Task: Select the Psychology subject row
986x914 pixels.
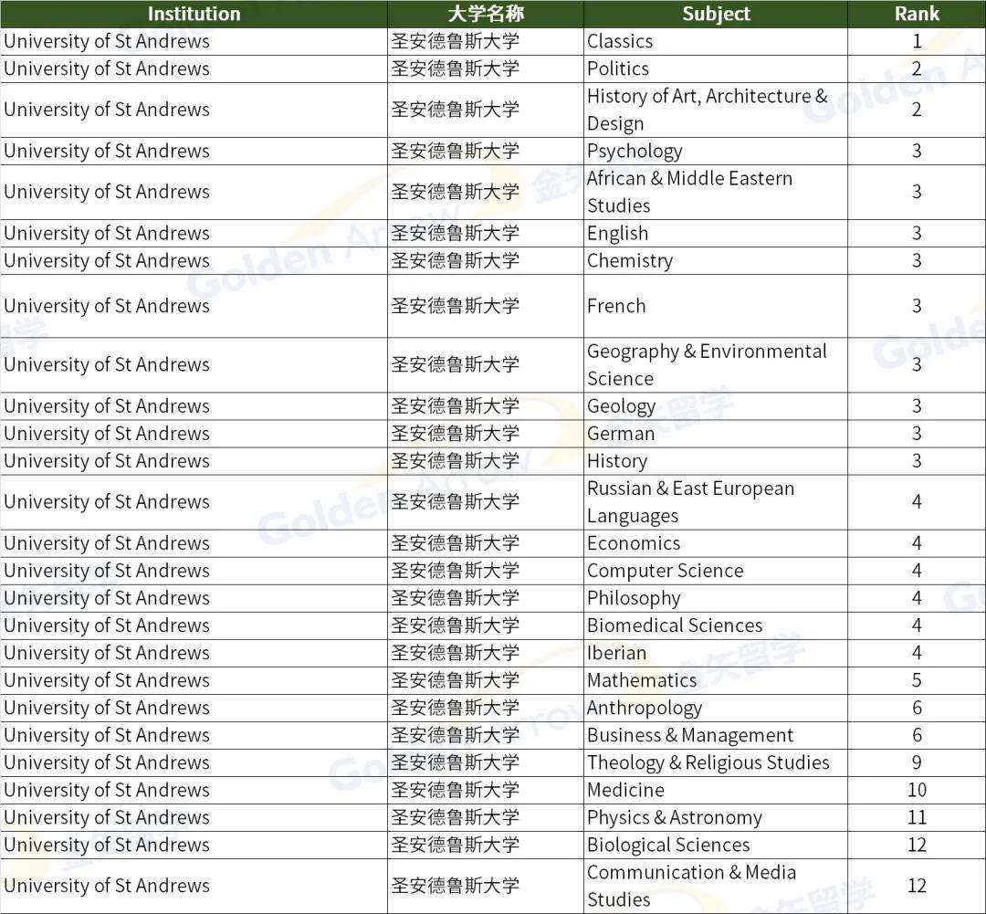Action: pos(635,151)
